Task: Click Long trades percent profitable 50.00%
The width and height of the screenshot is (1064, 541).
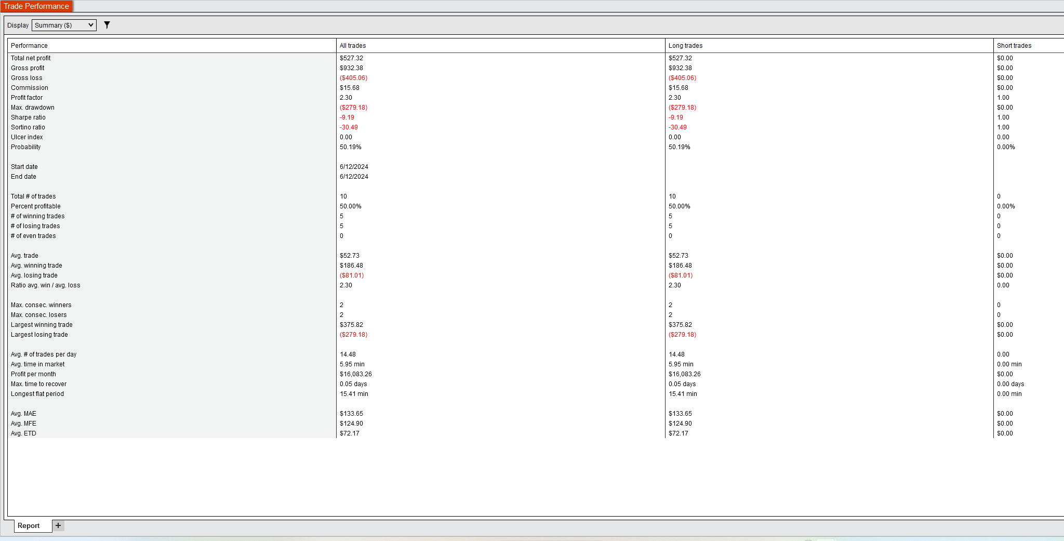Action: point(680,206)
